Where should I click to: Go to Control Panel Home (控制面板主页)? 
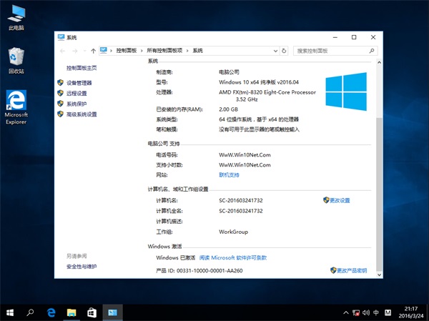pyautogui.click(x=81, y=68)
